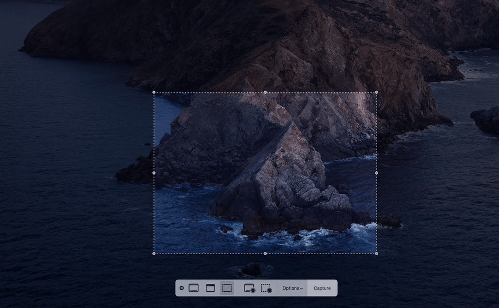Select the Record Selected Portion tool
The height and width of the screenshot is (308, 499).
(266, 288)
